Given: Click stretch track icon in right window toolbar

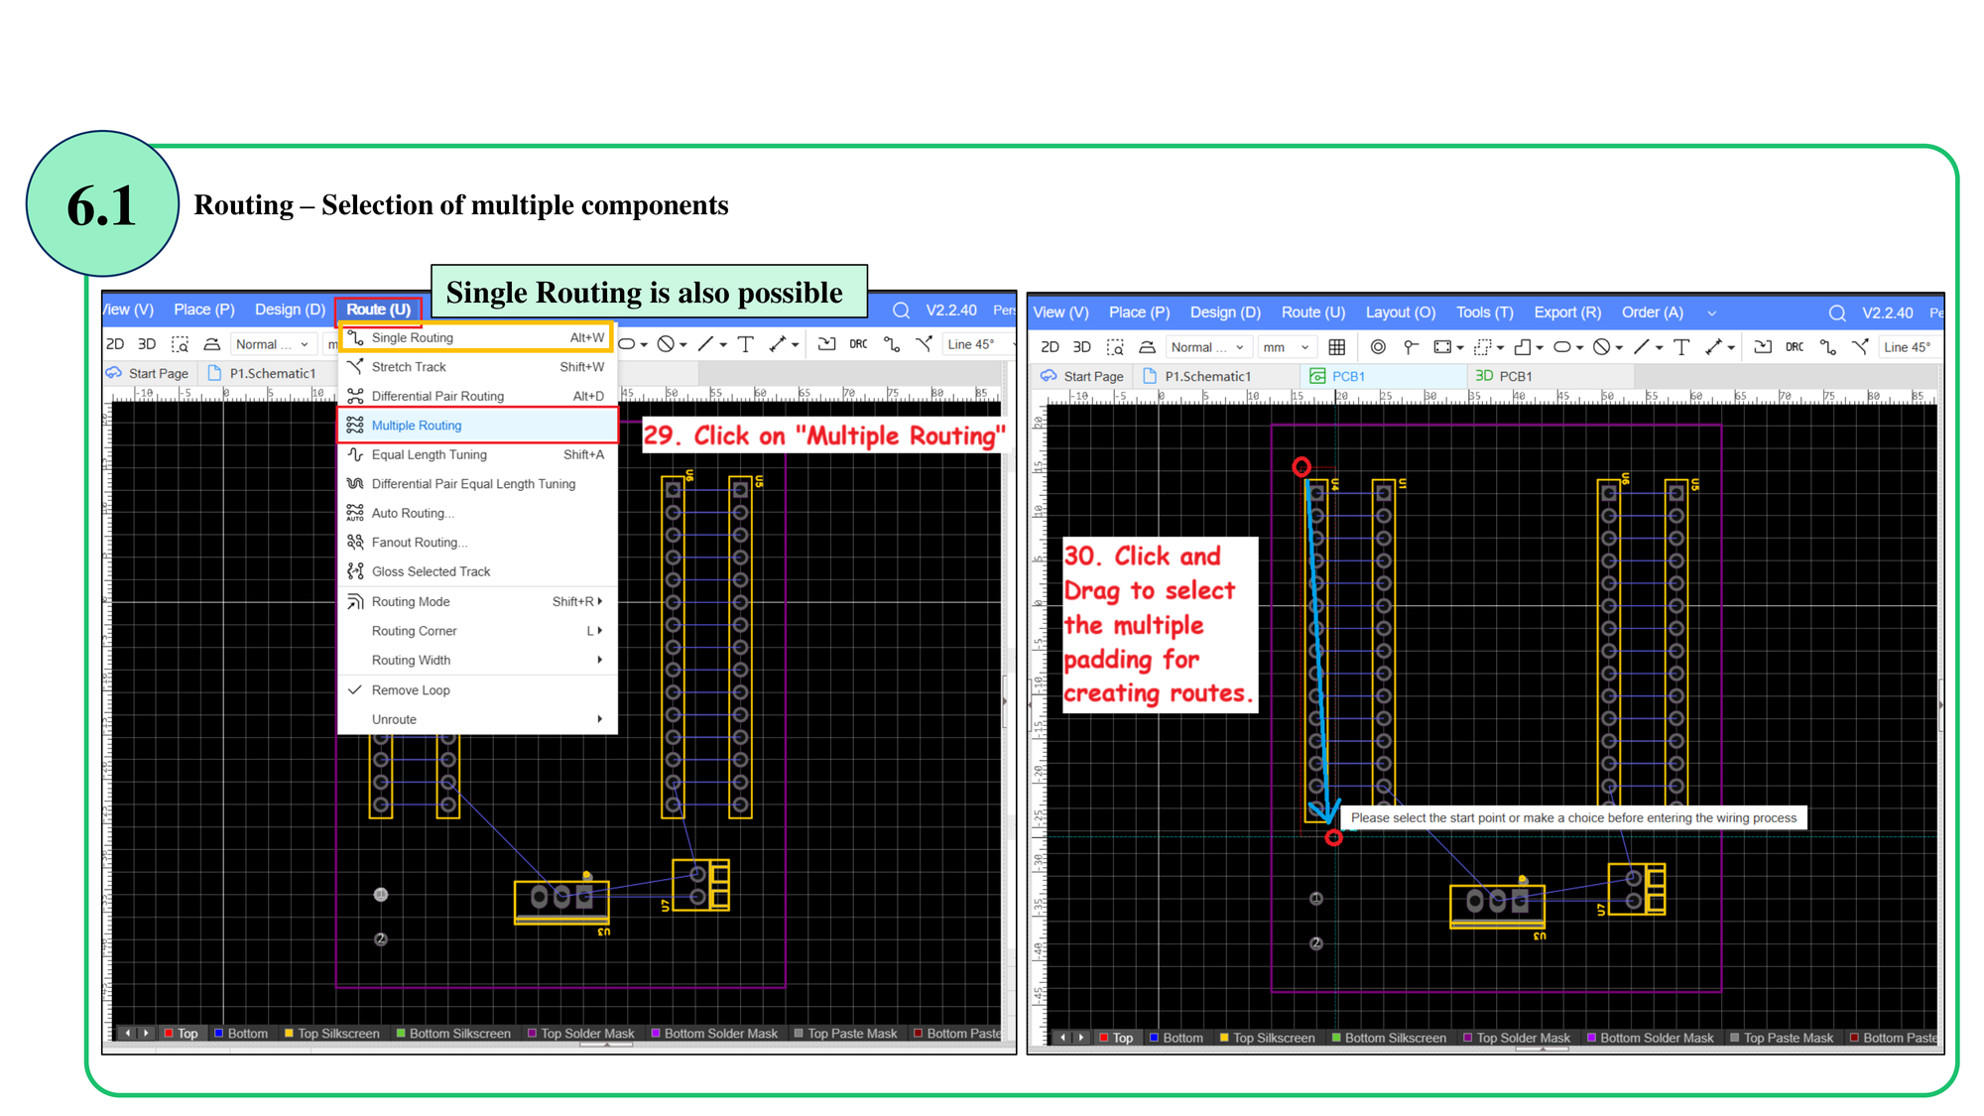Looking at the screenshot, I should [1860, 347].
